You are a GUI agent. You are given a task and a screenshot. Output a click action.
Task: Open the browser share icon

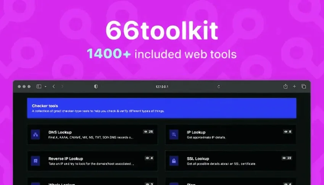[285, 86]
